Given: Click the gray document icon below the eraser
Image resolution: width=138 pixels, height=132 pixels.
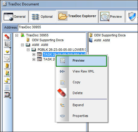Looking at the screenshot, I should coord(7,44).
